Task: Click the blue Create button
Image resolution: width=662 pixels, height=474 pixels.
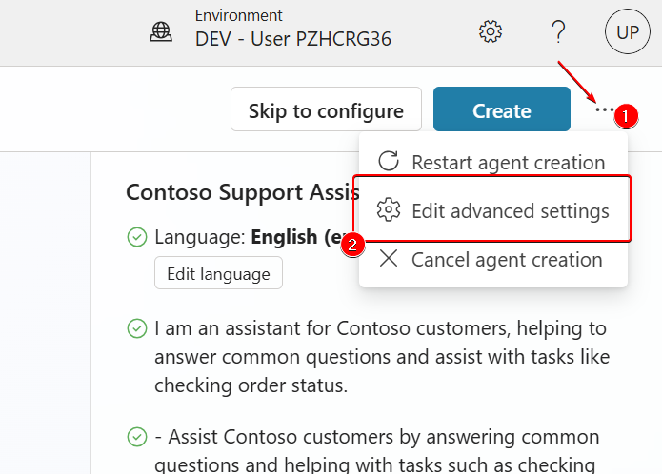Action: click(501, 110)
